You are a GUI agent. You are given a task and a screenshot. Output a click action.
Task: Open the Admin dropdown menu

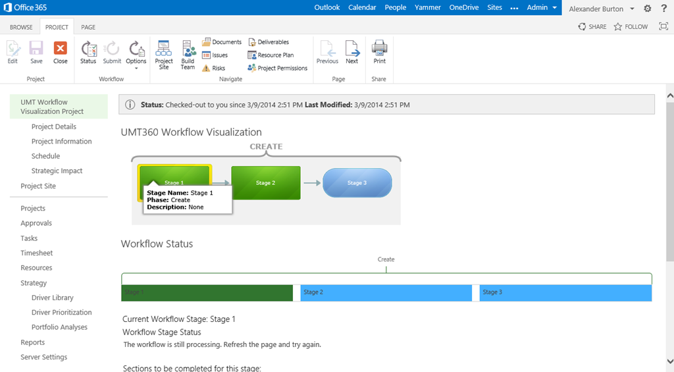pyautogui.click(x=542, y=7)
